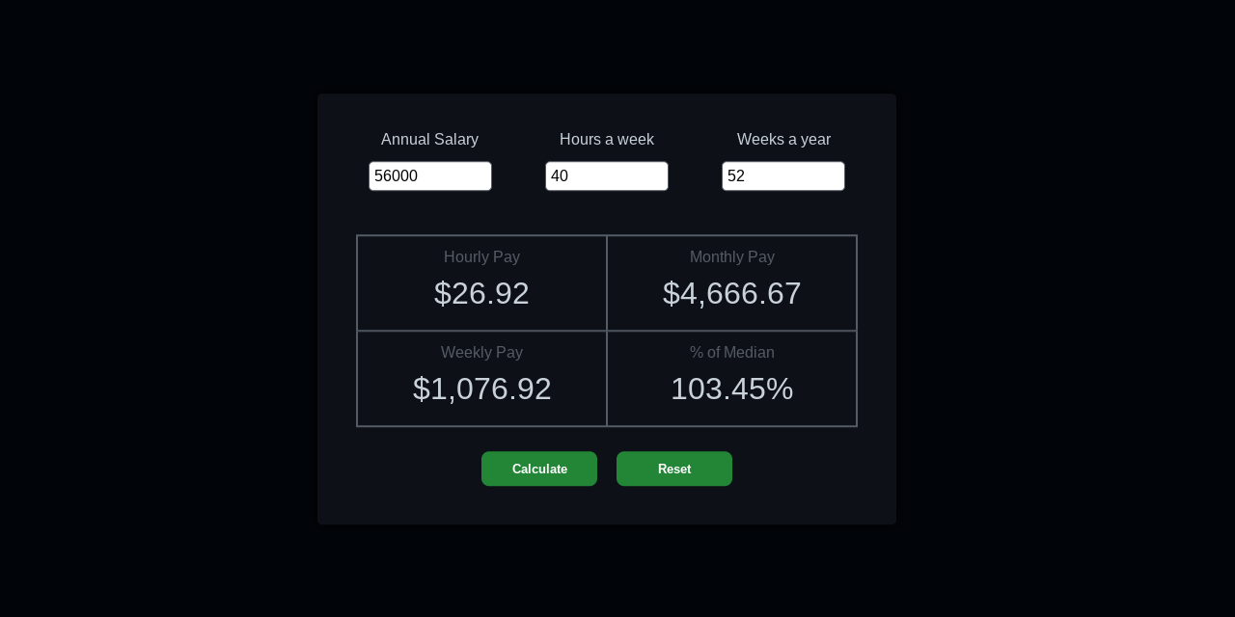
Task: Click the Weekly Pay heading
Action: pyautogui.click(x=481, y=353)
